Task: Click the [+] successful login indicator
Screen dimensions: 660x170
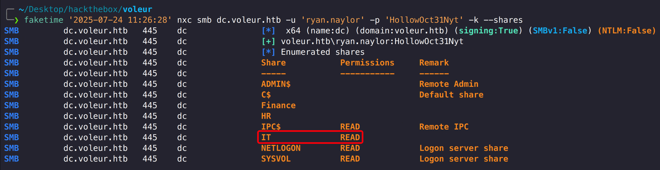Action: [x=268, y=41]
